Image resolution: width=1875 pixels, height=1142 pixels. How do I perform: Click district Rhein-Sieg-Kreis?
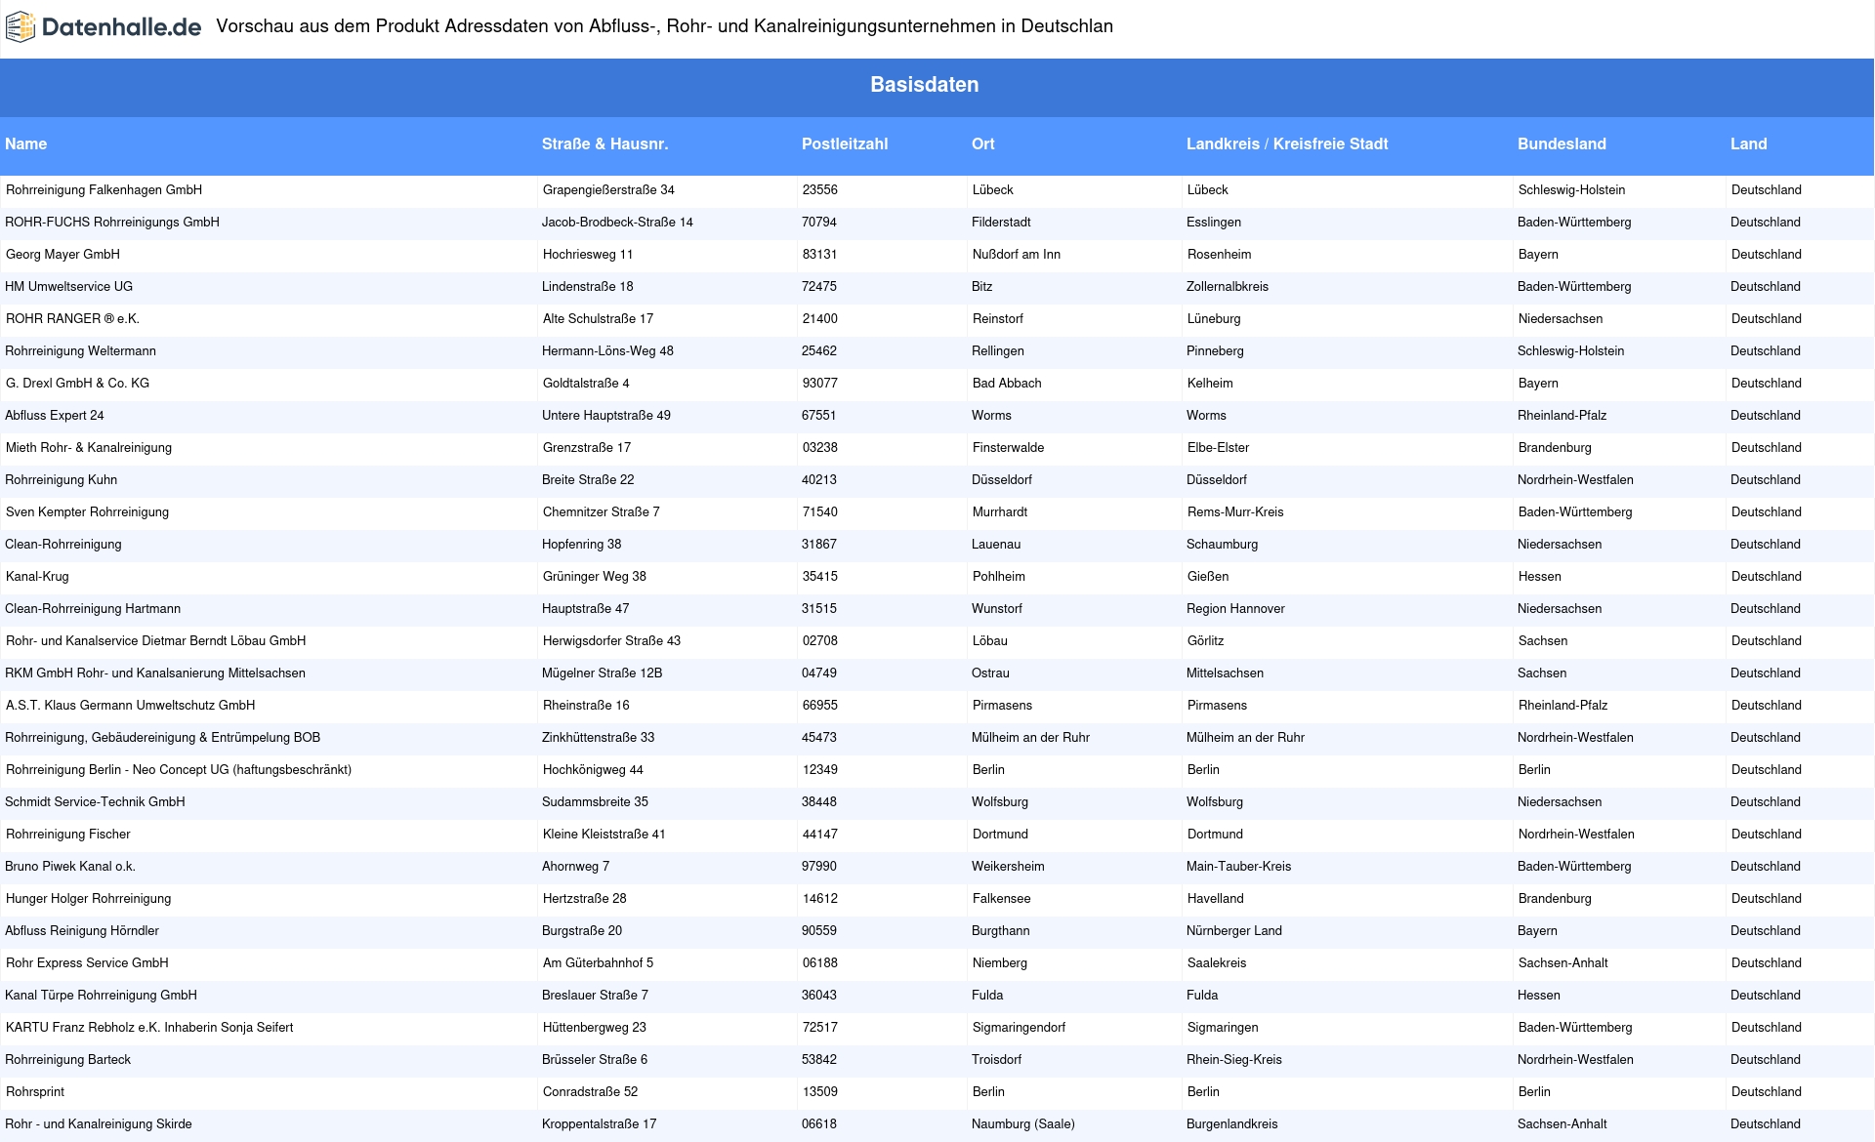pos(1234,1060)
